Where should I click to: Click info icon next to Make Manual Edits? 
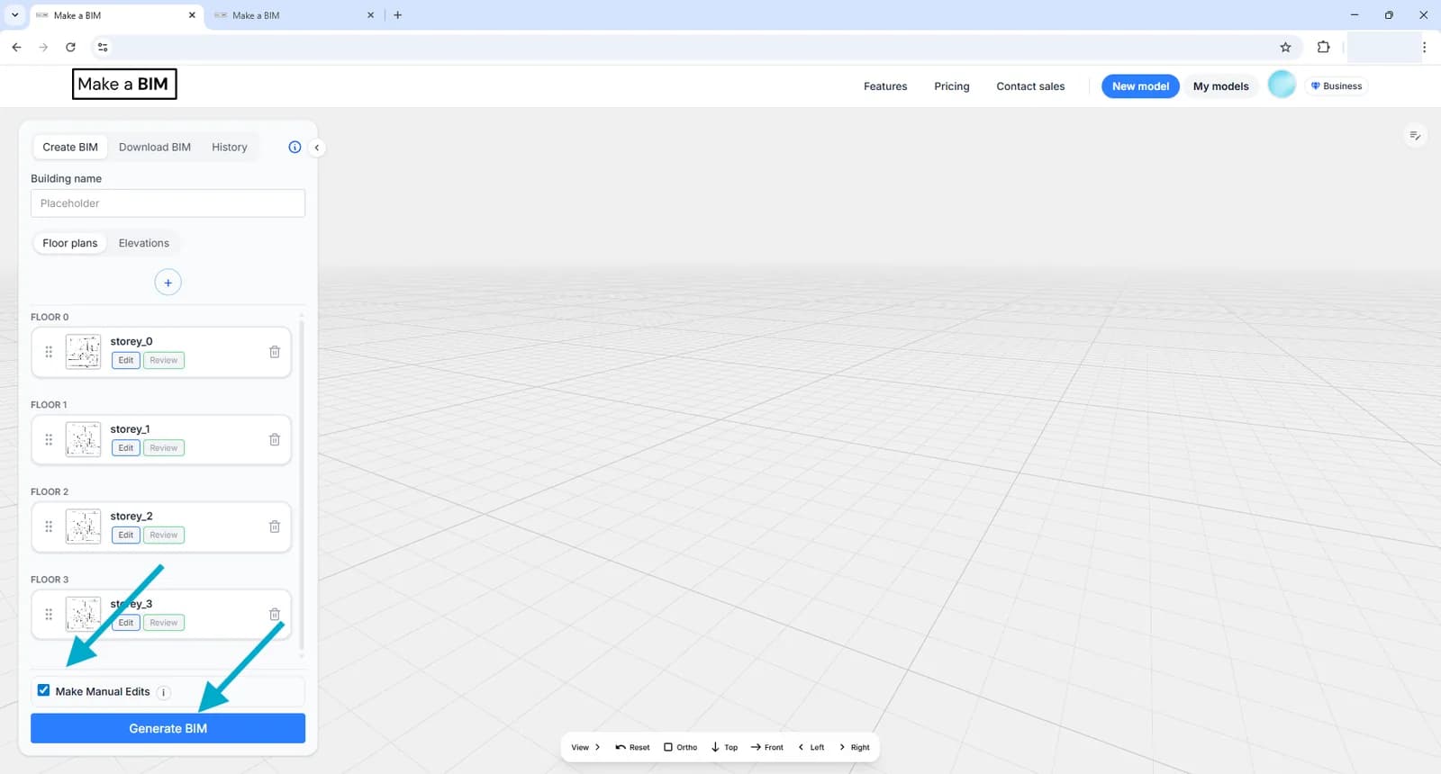point(163,692)
